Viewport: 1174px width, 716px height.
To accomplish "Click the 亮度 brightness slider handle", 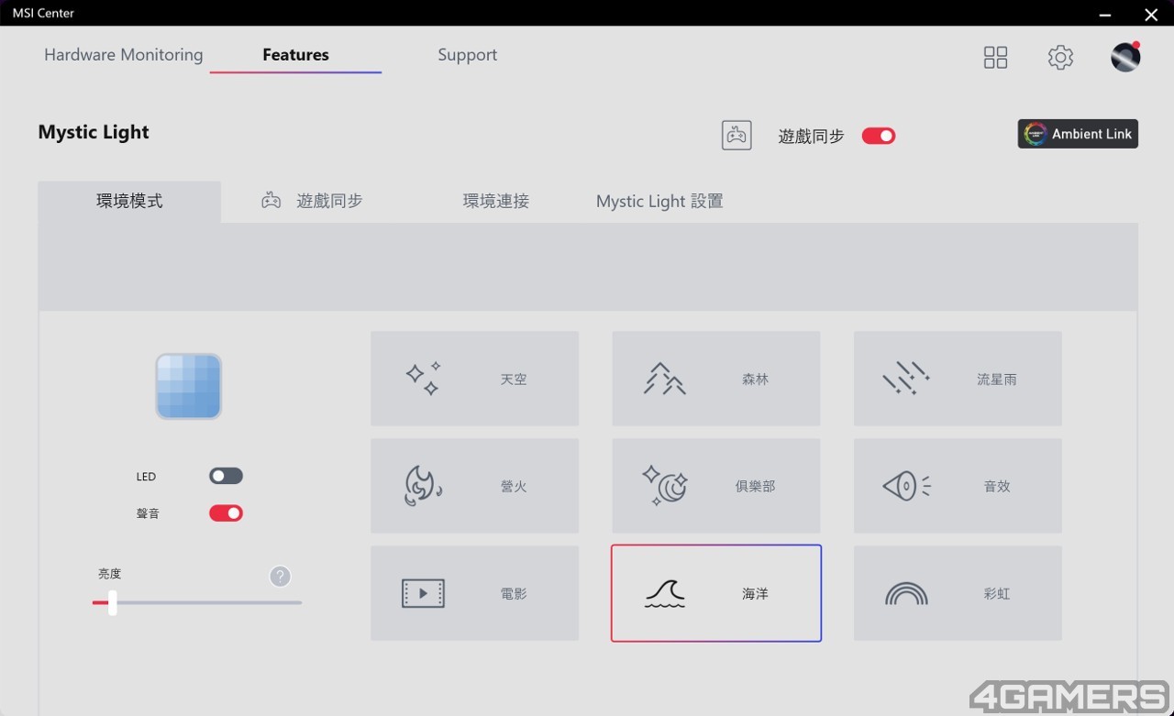I will point(112,602).
